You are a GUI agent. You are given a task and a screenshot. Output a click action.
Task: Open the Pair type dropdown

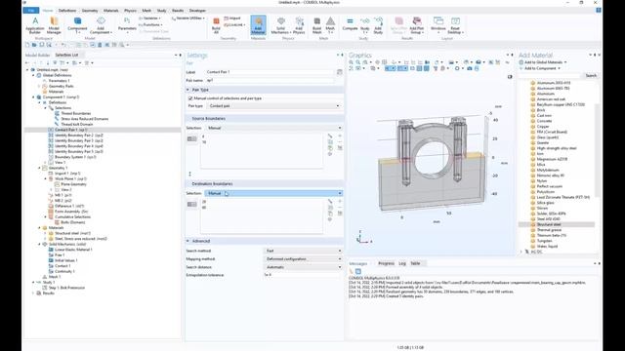[x=273, y=106]
